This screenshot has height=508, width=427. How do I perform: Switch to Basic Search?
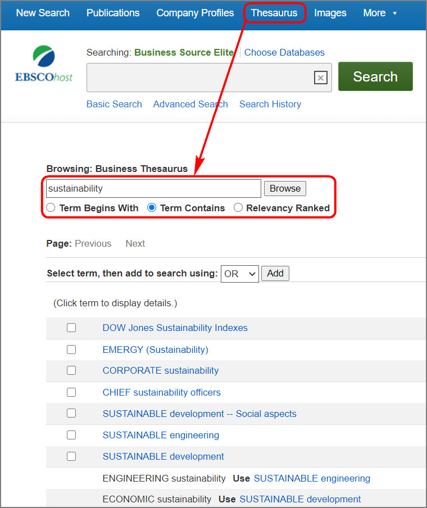[114, 104]
